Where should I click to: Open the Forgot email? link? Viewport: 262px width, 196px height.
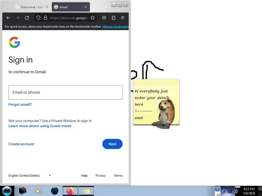20,104
